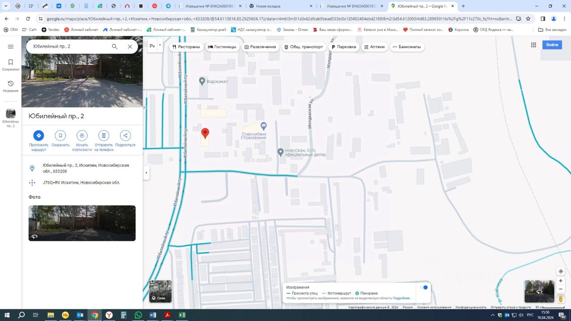571x321 pixels.
Task: Click Отправить отзыв о продукте link
Action: click(511, 307)
